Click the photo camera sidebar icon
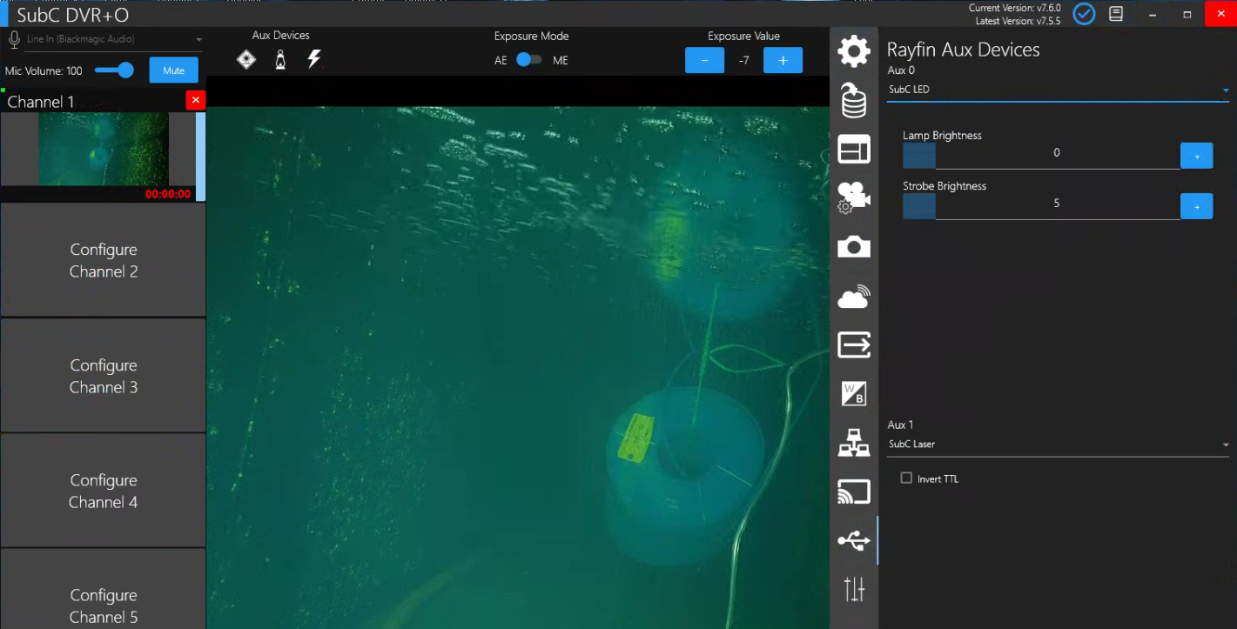This screenshot has height=629, width=1237. pos(853,247)
